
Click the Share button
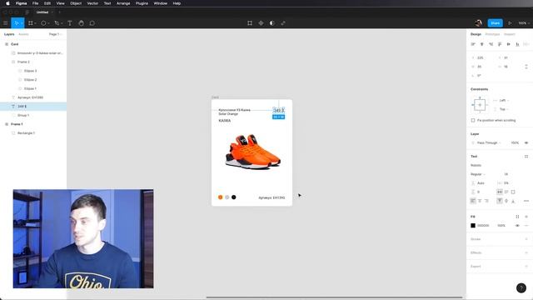(x=496, y=23)
